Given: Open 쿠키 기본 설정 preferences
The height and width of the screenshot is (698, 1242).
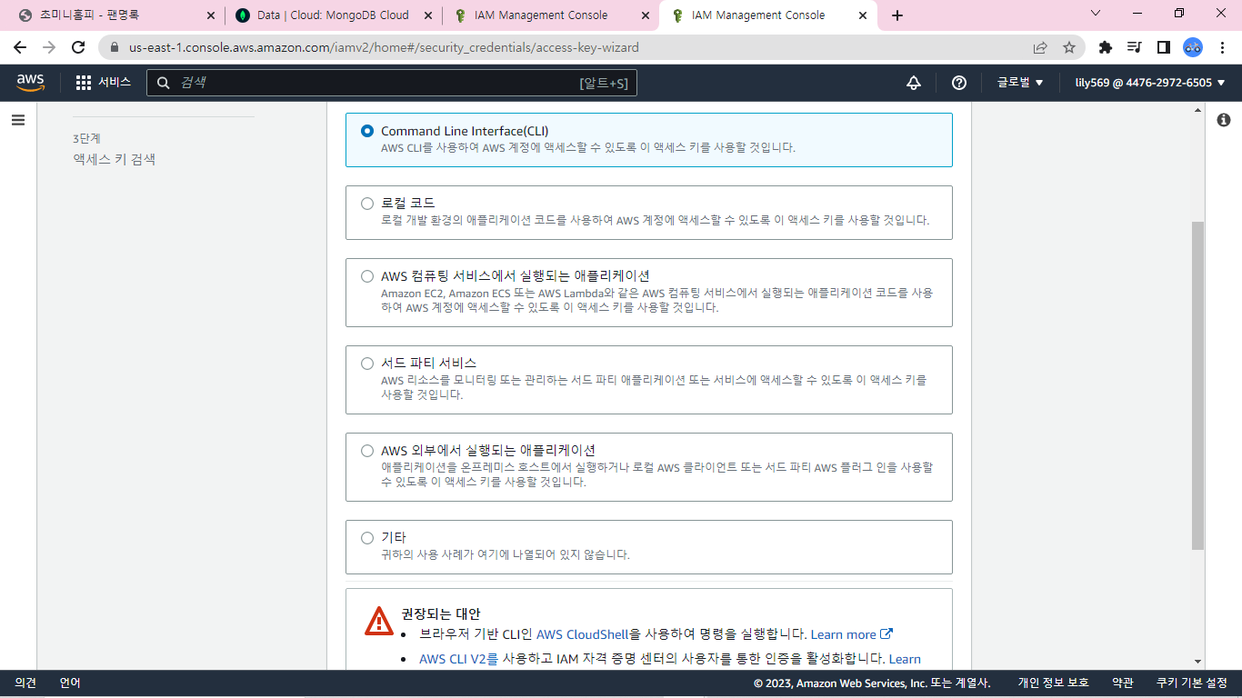Looking at the screenshot, I should [x=1191, y=683].
